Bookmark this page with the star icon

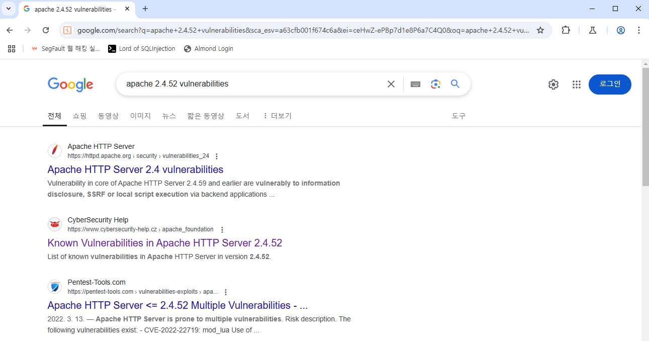540,30
